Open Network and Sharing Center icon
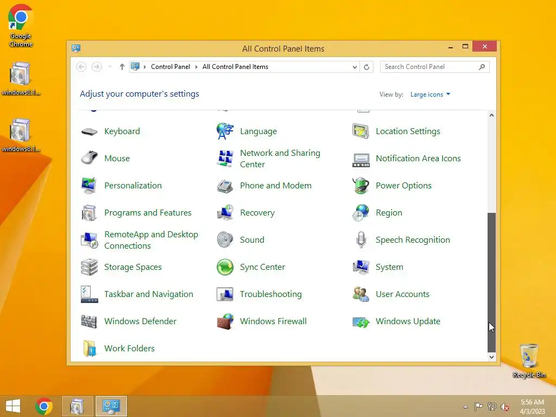The image size is (556, 417). coord(225,158)
